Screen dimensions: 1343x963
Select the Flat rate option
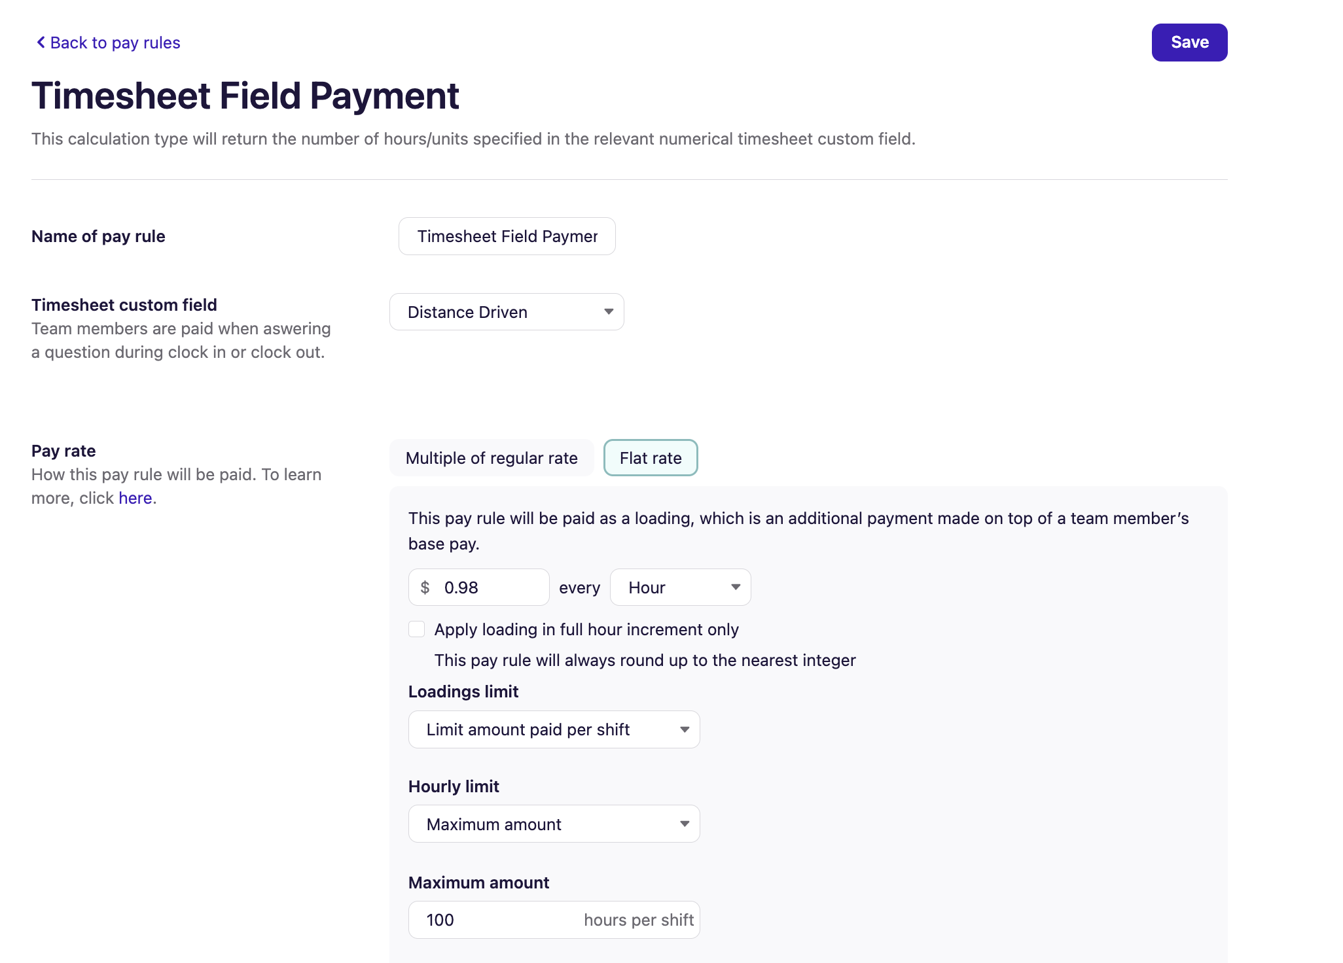[x=651, y=458]
